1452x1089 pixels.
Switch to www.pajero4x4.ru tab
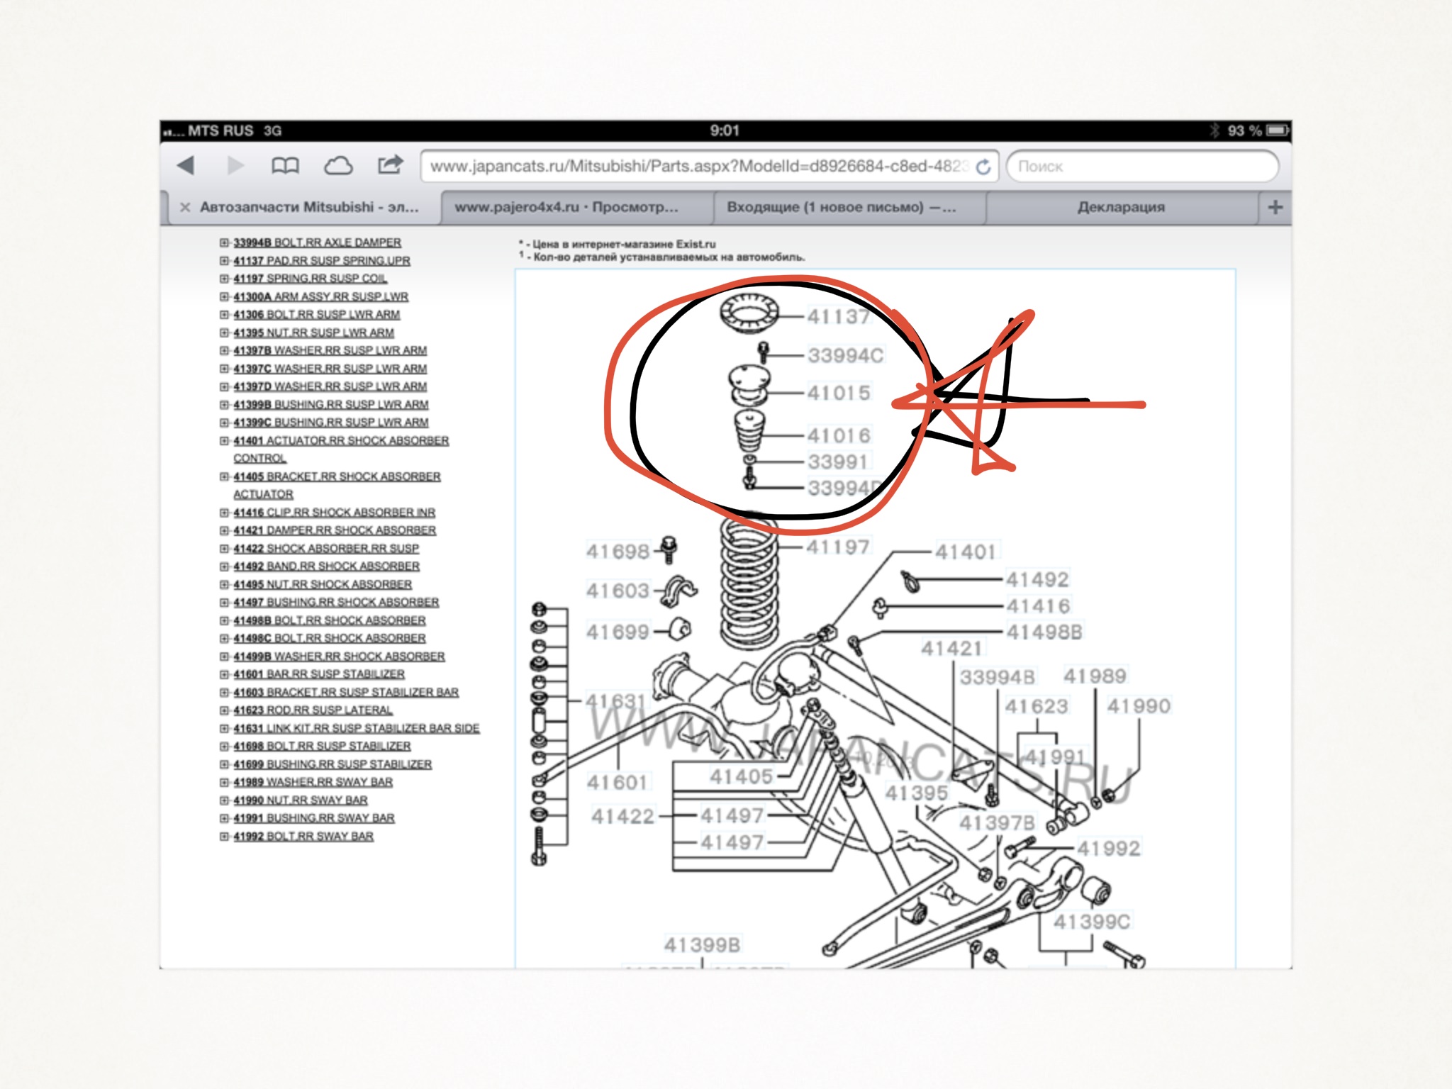pyautogui.click(x=566, y=207)
